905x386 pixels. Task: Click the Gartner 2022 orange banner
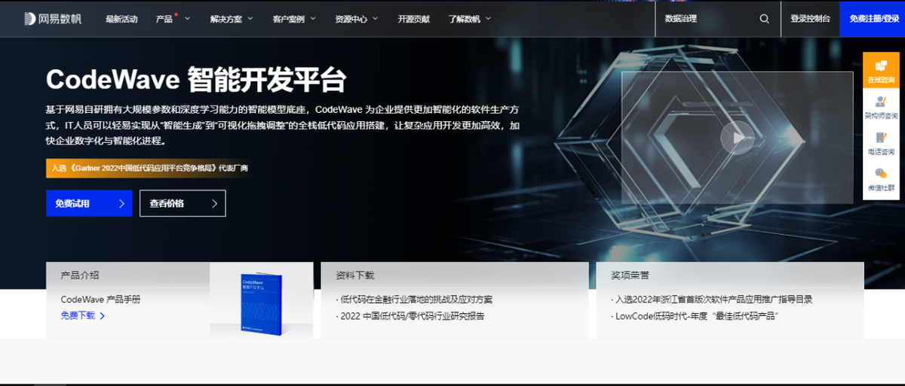pyautogui.click(x=148, y=168)
